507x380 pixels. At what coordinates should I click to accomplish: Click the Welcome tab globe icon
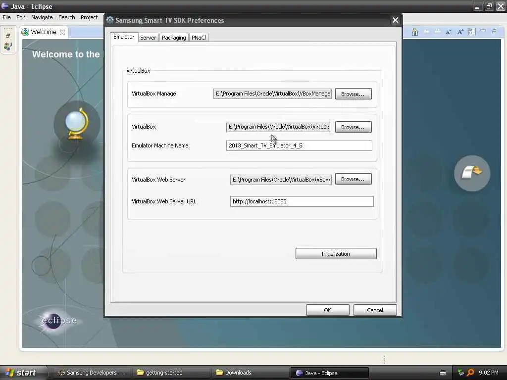coord(25,32)
